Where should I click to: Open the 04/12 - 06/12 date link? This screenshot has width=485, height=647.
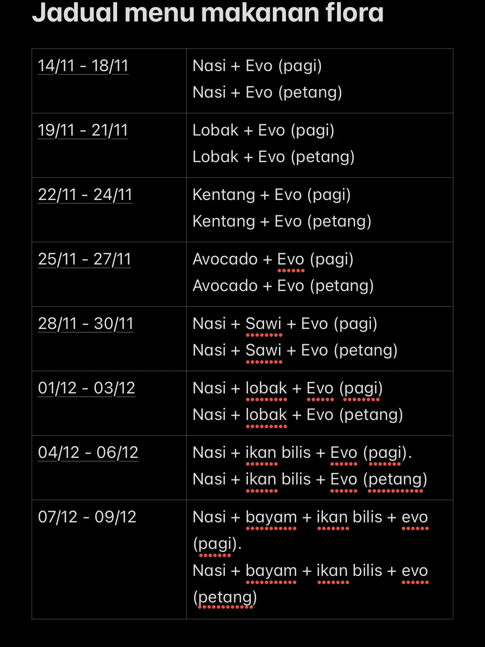click(x=88, y=452)
